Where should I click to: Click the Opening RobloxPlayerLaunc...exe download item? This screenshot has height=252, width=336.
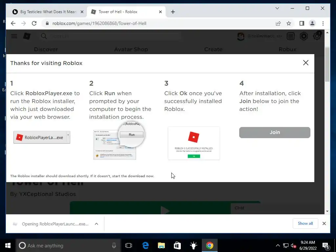coord(50,224)
